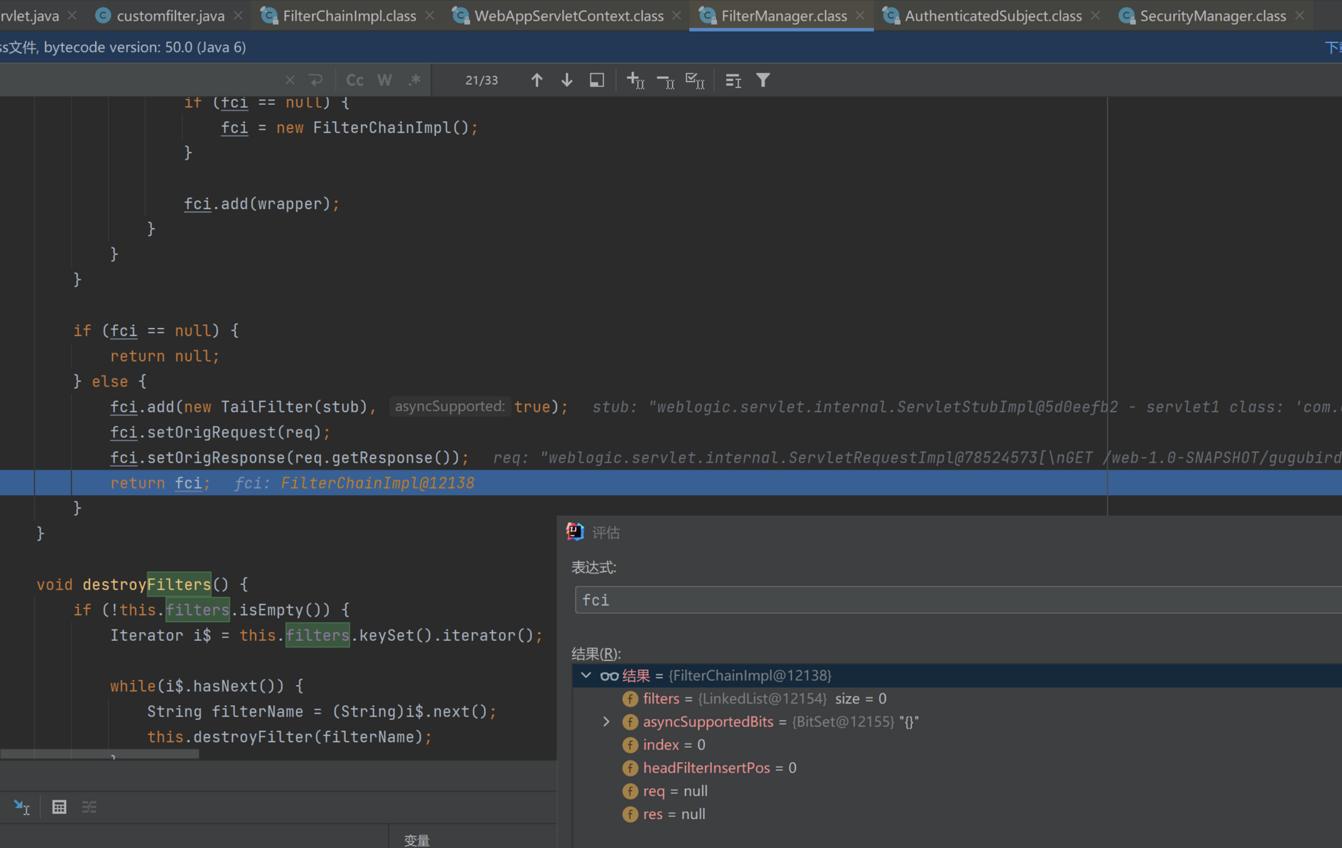Unselect occurrence icon in search bar
The width and height of the screenshot is (1342, 848).
pos(665,80)
